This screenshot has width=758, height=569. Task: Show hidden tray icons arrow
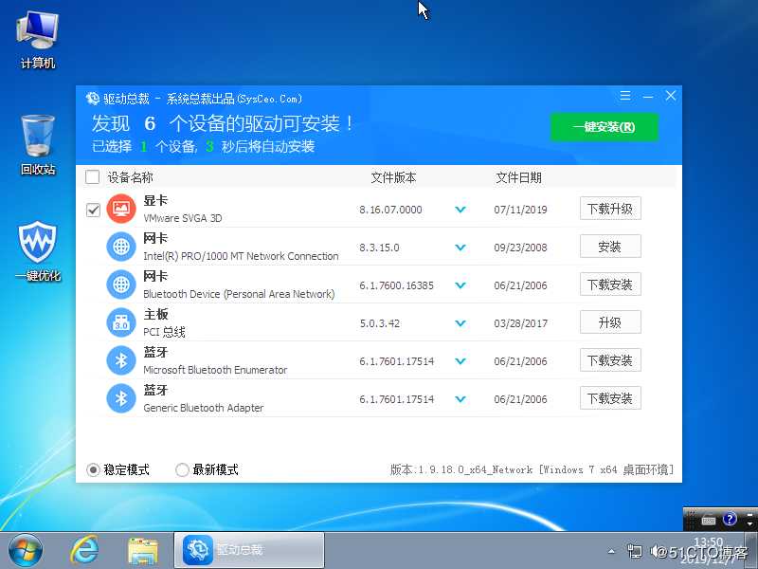click(611, 551)
